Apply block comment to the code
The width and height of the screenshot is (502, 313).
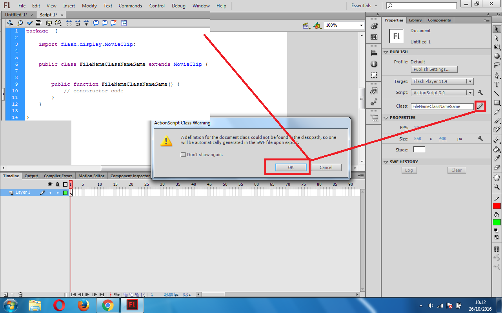96,23
